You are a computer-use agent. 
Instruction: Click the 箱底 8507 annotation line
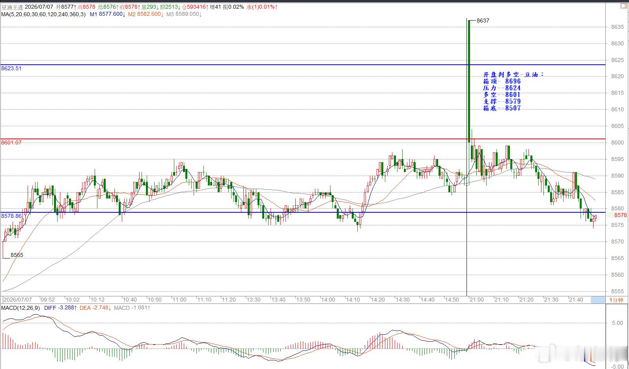point(502,108)
